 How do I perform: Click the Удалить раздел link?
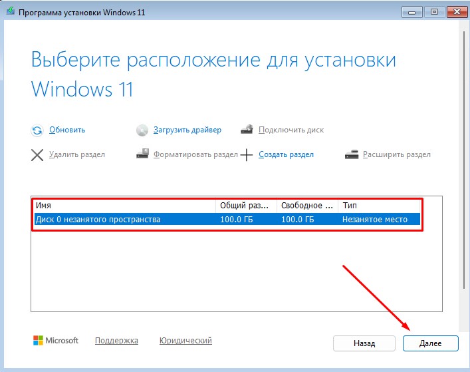click(77, 154)
